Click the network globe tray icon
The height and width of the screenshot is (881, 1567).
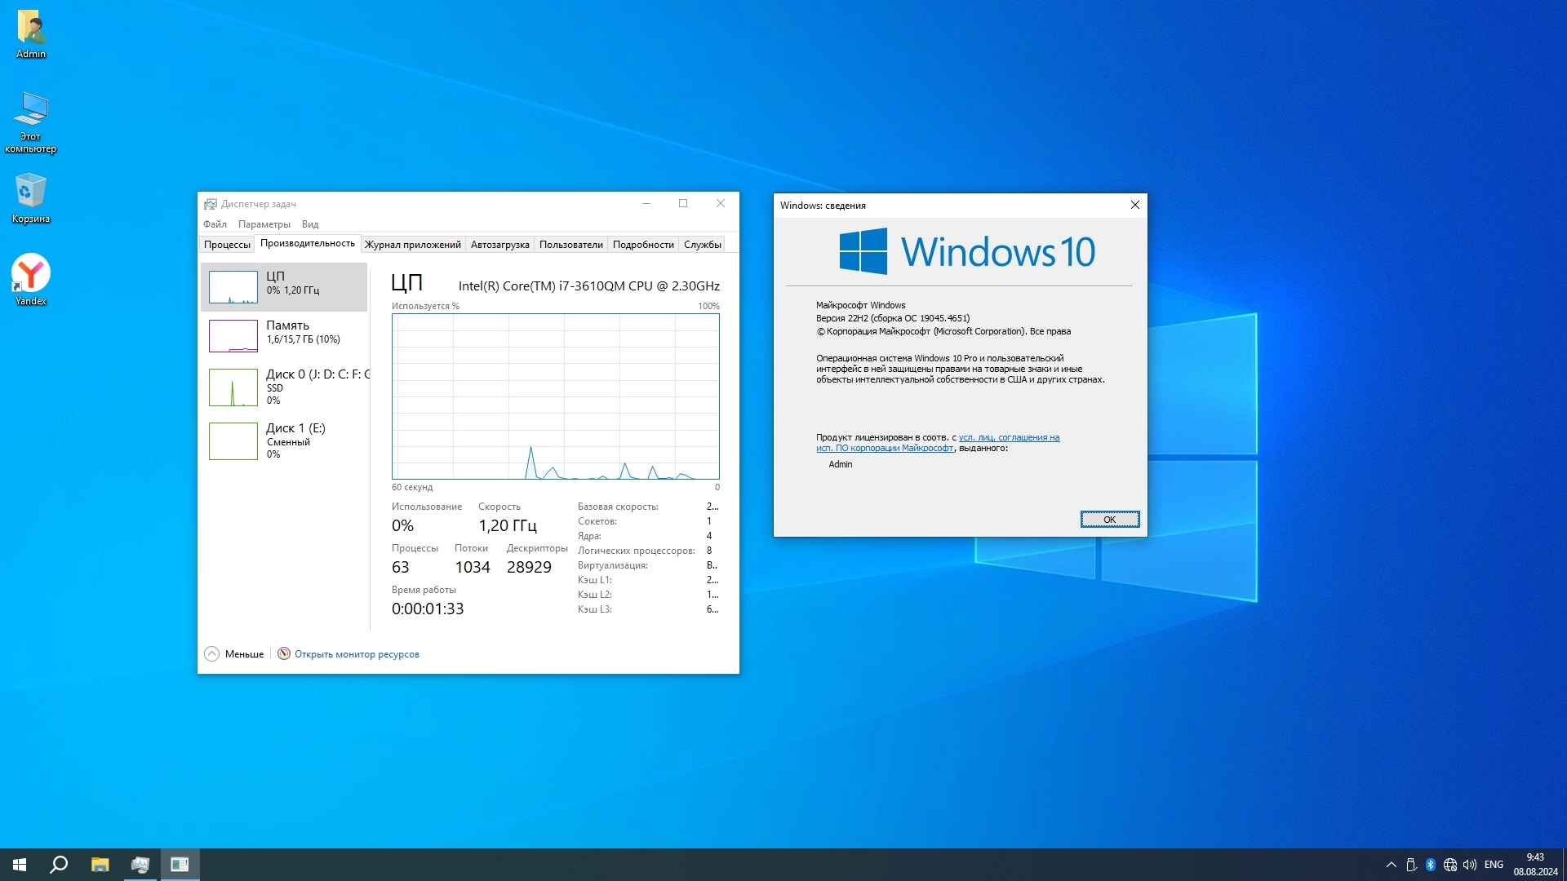[x=1450, y=865]
